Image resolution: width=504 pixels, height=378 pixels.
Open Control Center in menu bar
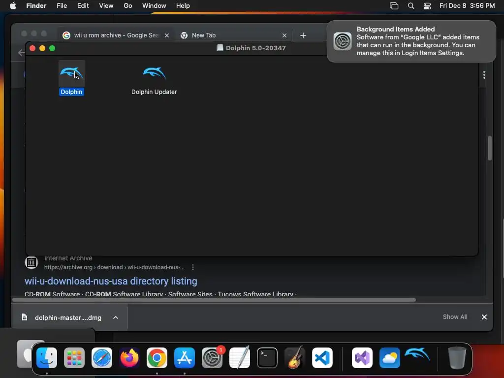(427, 6)
